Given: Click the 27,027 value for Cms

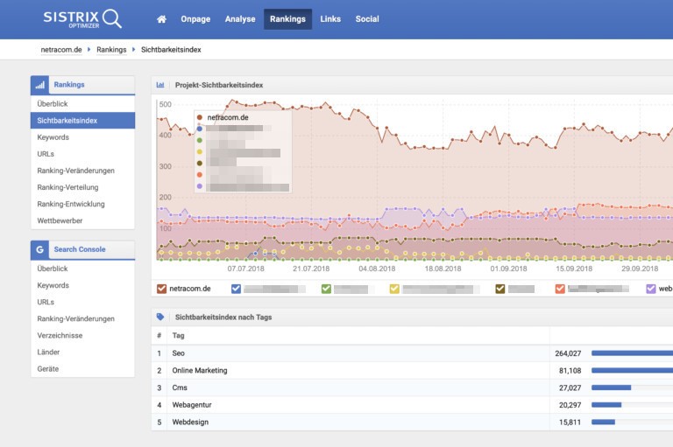Looking at the screenshot, I should 570,388.
